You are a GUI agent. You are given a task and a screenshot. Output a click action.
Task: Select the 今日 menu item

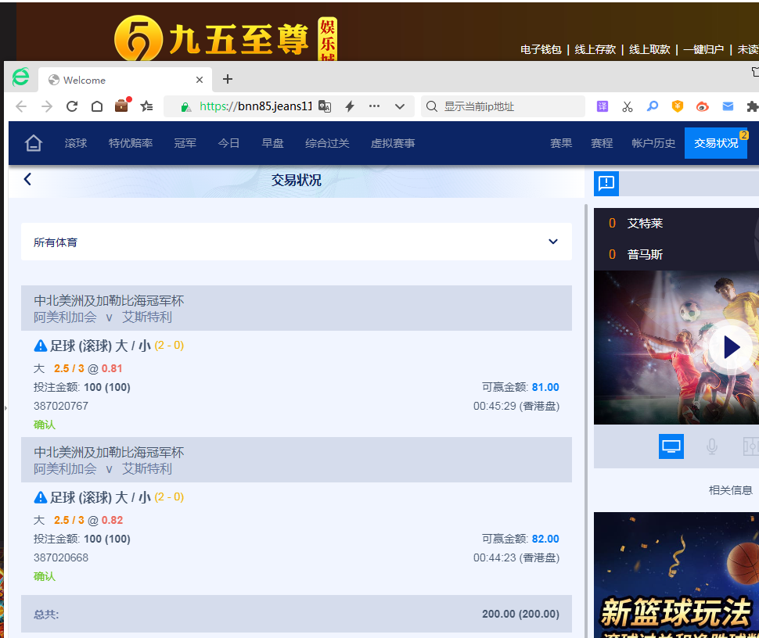click(228, 143)
